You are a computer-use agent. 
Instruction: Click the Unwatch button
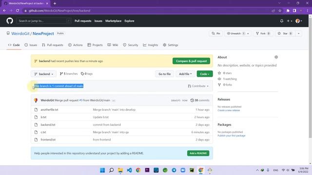(235, 34)
